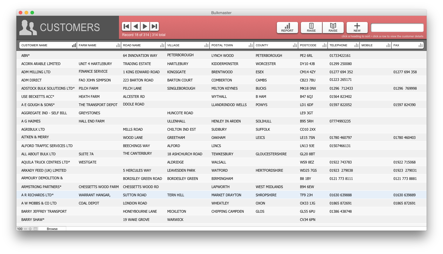Click the postcode CM14 4ZY
The image size is (443, 254).
tap(308, 72)
